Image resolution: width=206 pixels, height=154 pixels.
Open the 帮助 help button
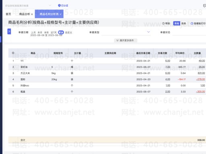click(x=166, y=23)
